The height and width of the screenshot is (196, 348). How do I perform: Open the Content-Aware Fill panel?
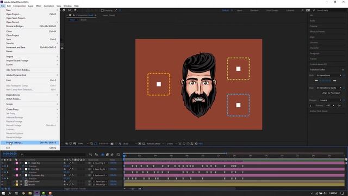[319, 64]
